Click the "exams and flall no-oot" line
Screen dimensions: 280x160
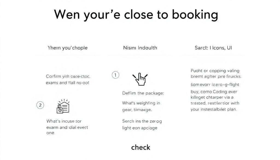pyautogui.click(x=67, y=82)
